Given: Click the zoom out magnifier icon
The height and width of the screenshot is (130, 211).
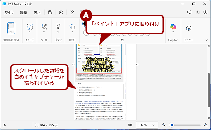Looking at the screenshot, I should pyautogui.click(x=164, y=125).
